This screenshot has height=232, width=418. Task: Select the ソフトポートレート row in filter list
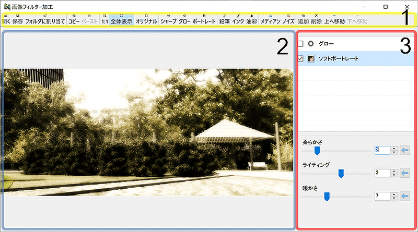[356, 58]
